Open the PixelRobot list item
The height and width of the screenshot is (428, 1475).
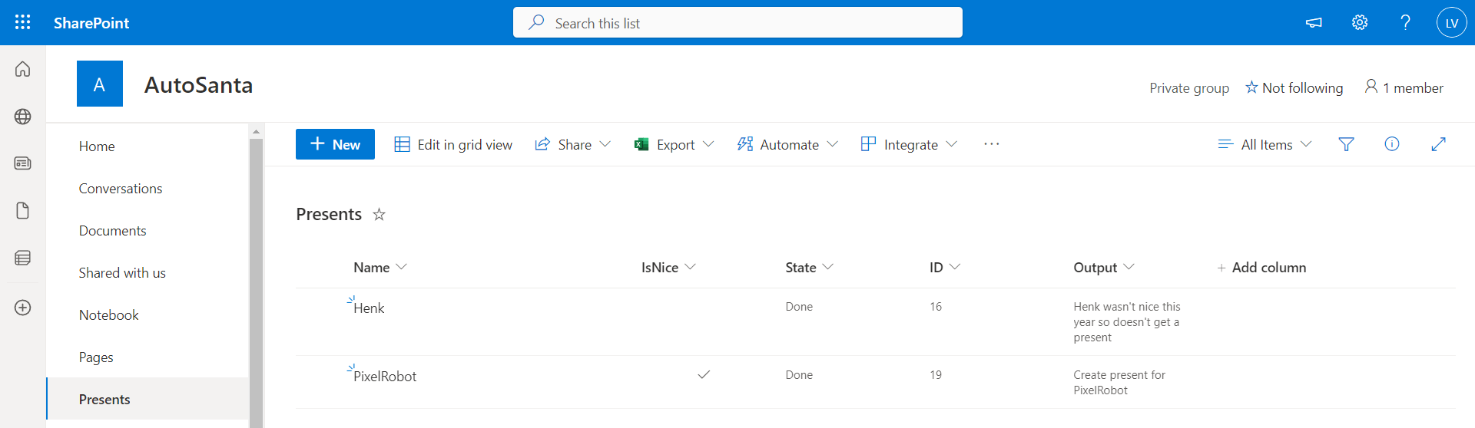(x=385, y=377)
